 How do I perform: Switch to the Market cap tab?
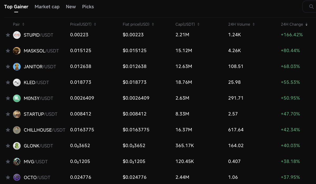click(x=47, y=7)
